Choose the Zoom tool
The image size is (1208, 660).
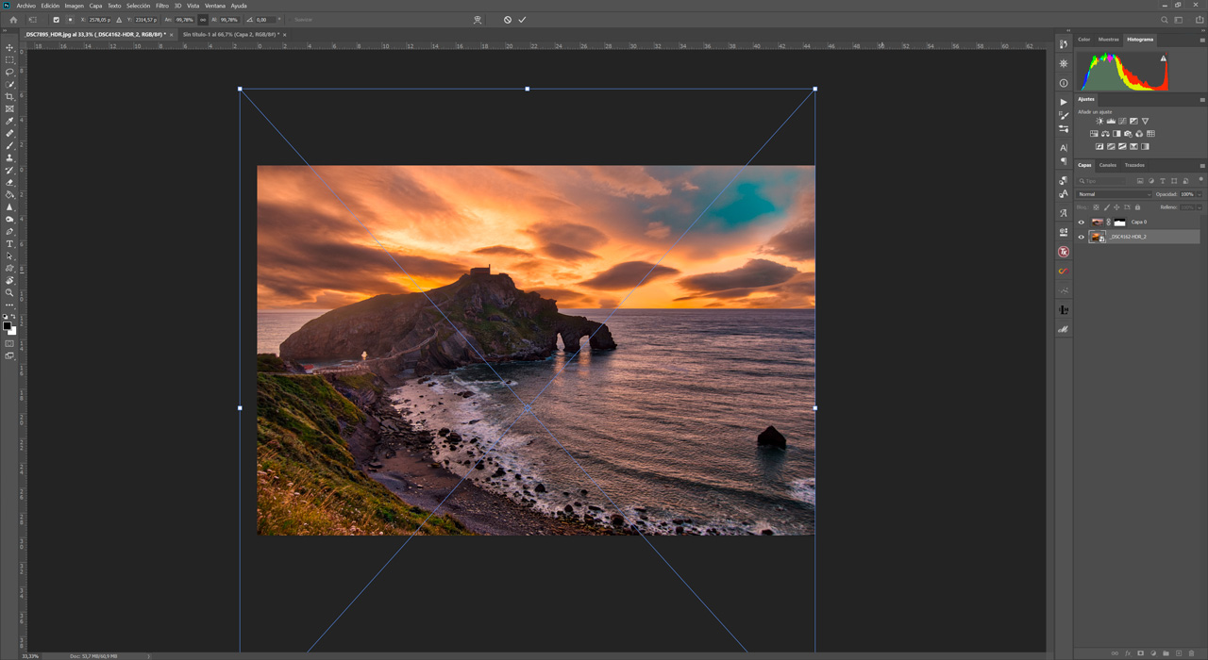point(9,293)
